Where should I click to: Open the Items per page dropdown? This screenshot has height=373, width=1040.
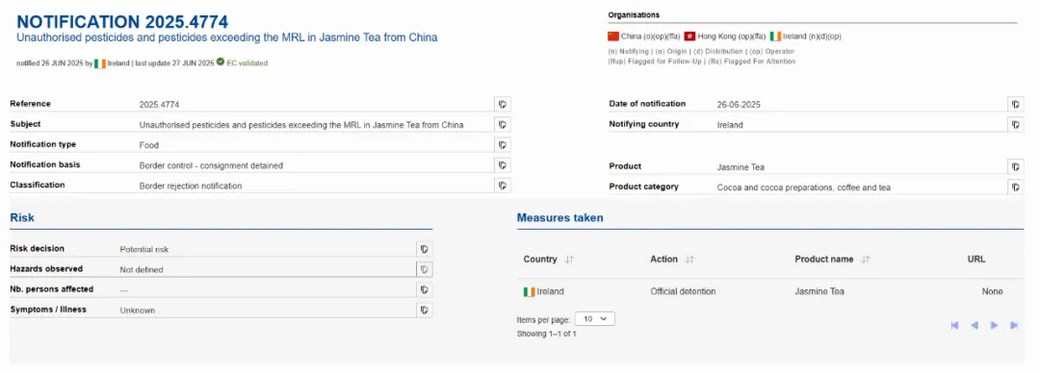pos(595,318)
